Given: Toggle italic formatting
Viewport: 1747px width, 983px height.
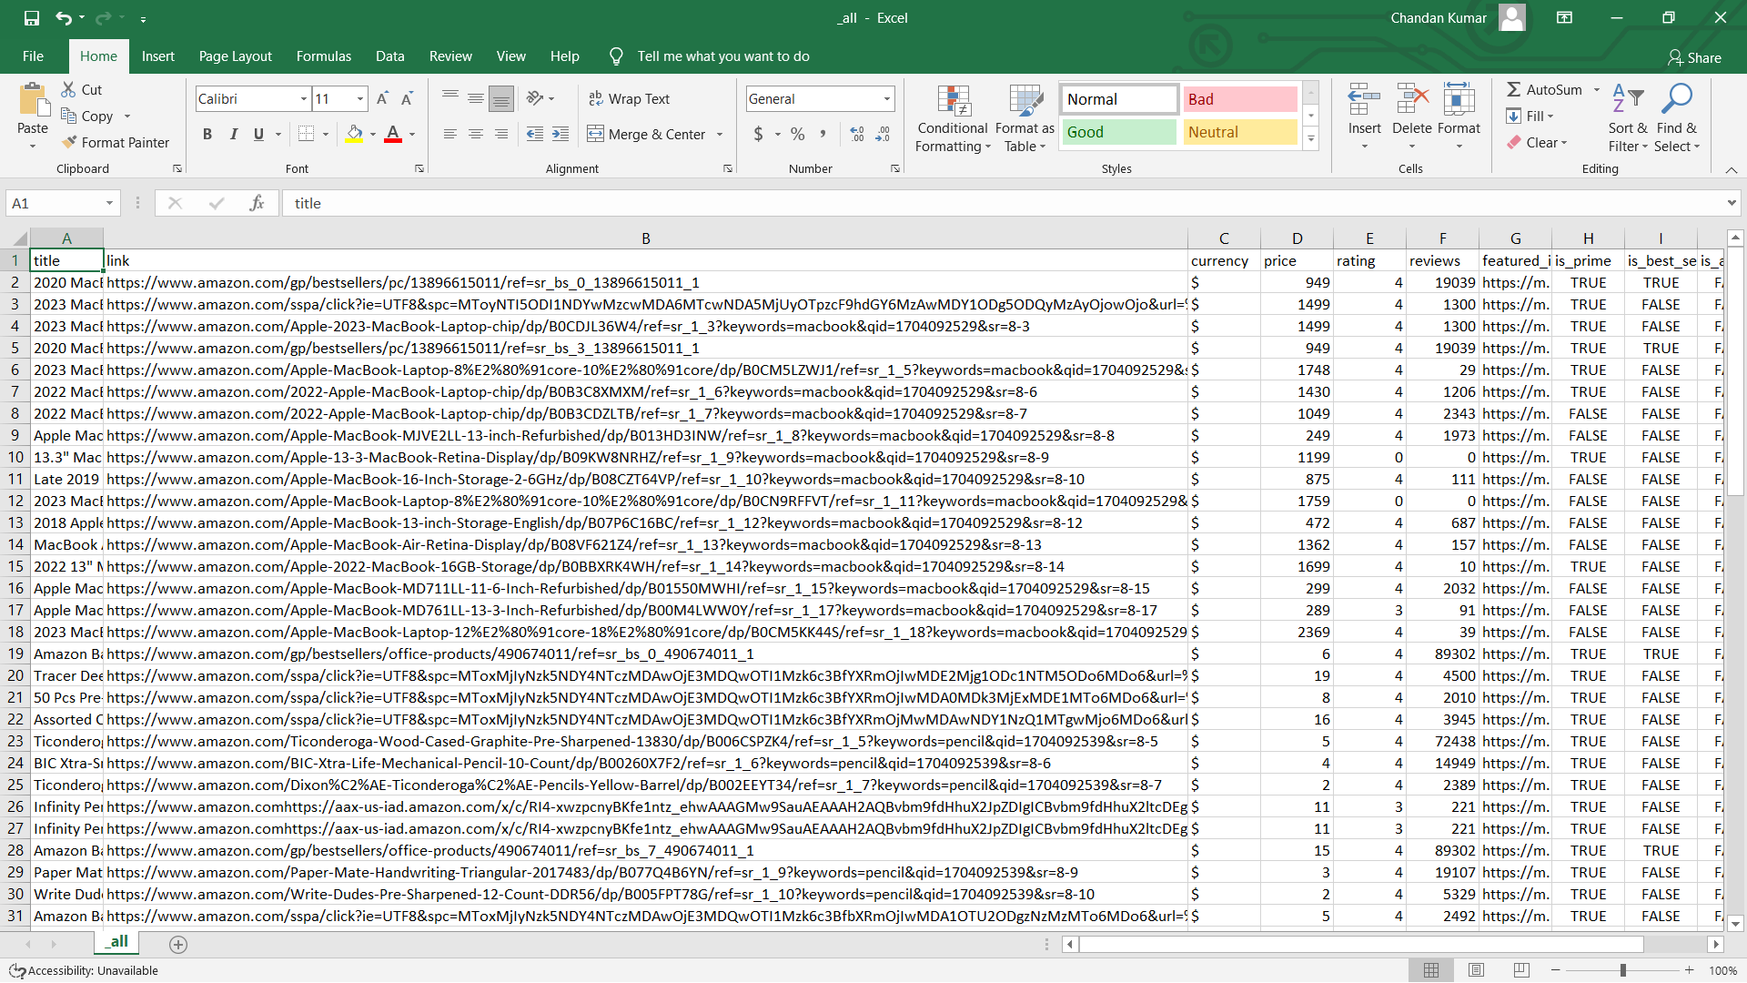Looking at the screenshot, I should 233,134.
